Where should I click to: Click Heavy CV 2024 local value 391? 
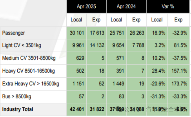120,71
